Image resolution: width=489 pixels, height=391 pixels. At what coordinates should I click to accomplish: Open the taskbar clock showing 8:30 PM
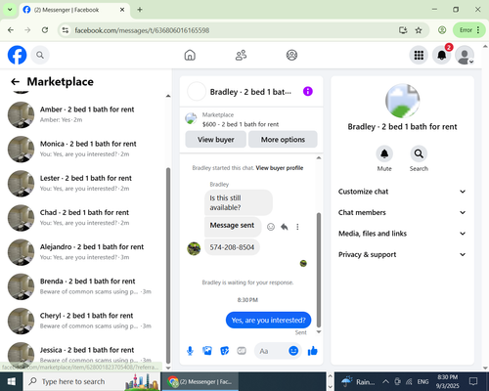coord(447,381)
